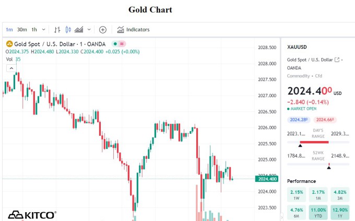Click the 1W 2.15% performance box

(297, 195)
